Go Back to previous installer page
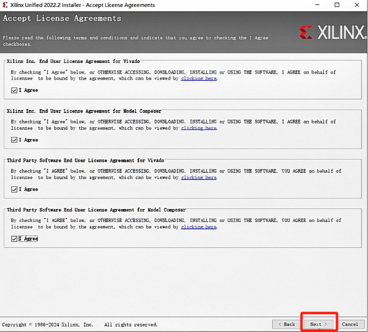Image resolution: width=368 pixels, height=332 pixels. click(x=286, y=324)
